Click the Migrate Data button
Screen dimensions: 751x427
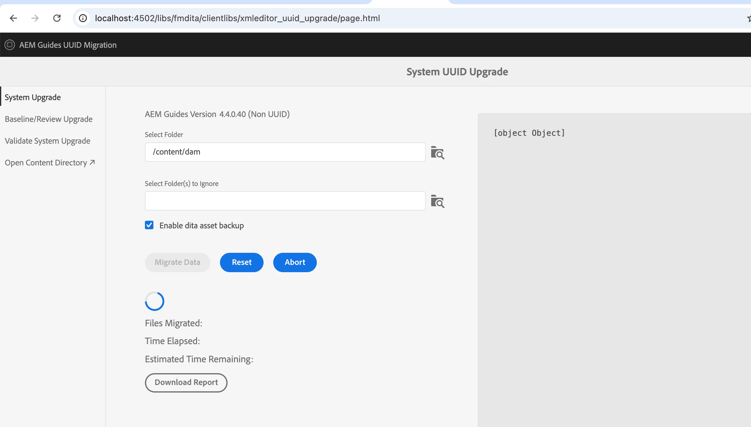pyautogui.click(x=177, y=262)
